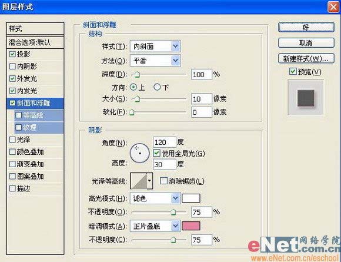
Task: Select 混合选项:默认 in the styles list
Action: coord(35,42)
